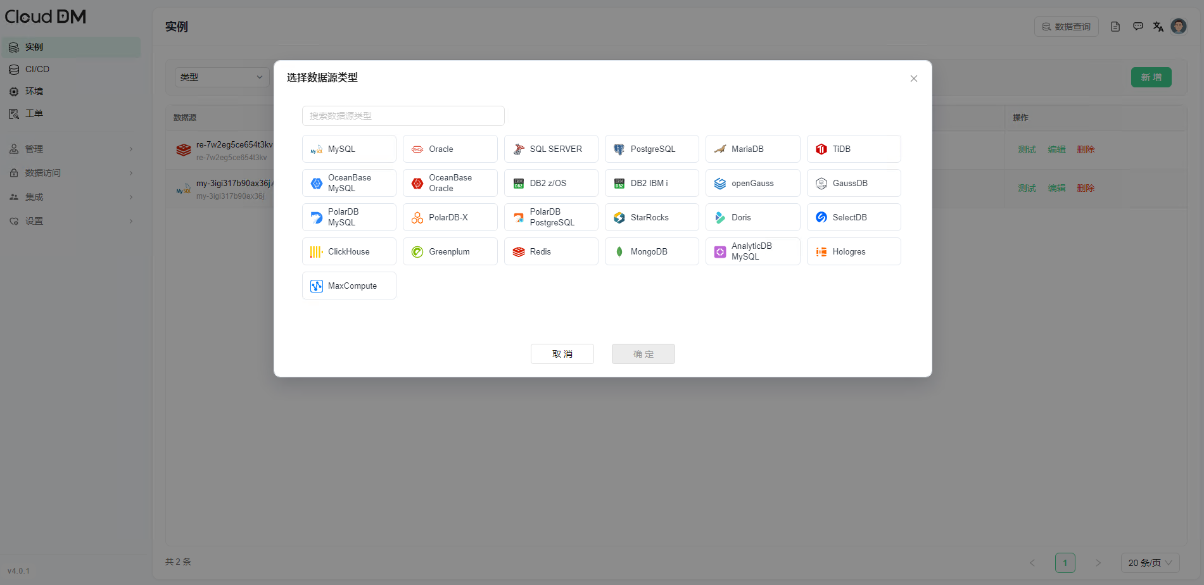Select the MySQL data source icon
The height and width of the screenshot is (585, 1204).
click(x=317, y=149)
